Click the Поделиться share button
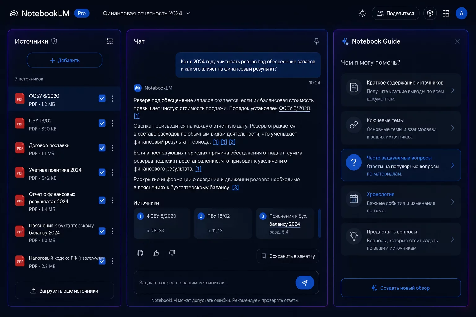Image resolution: width=476 pixels, height=317 pixels. (395, 13)
